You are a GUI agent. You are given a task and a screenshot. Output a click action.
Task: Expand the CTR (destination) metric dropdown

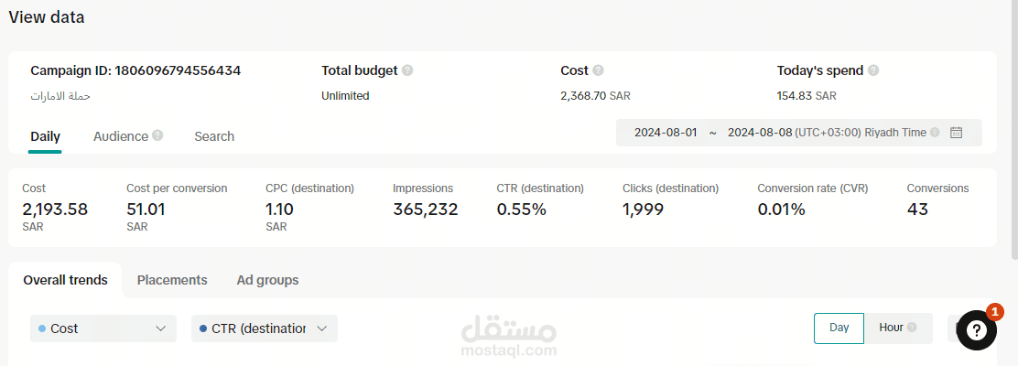pos(264,328)
